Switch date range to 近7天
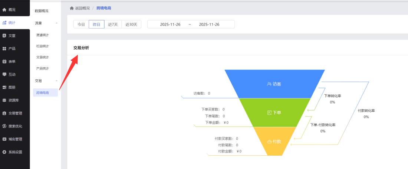408x169 pixels. click(x=113, y=24)
